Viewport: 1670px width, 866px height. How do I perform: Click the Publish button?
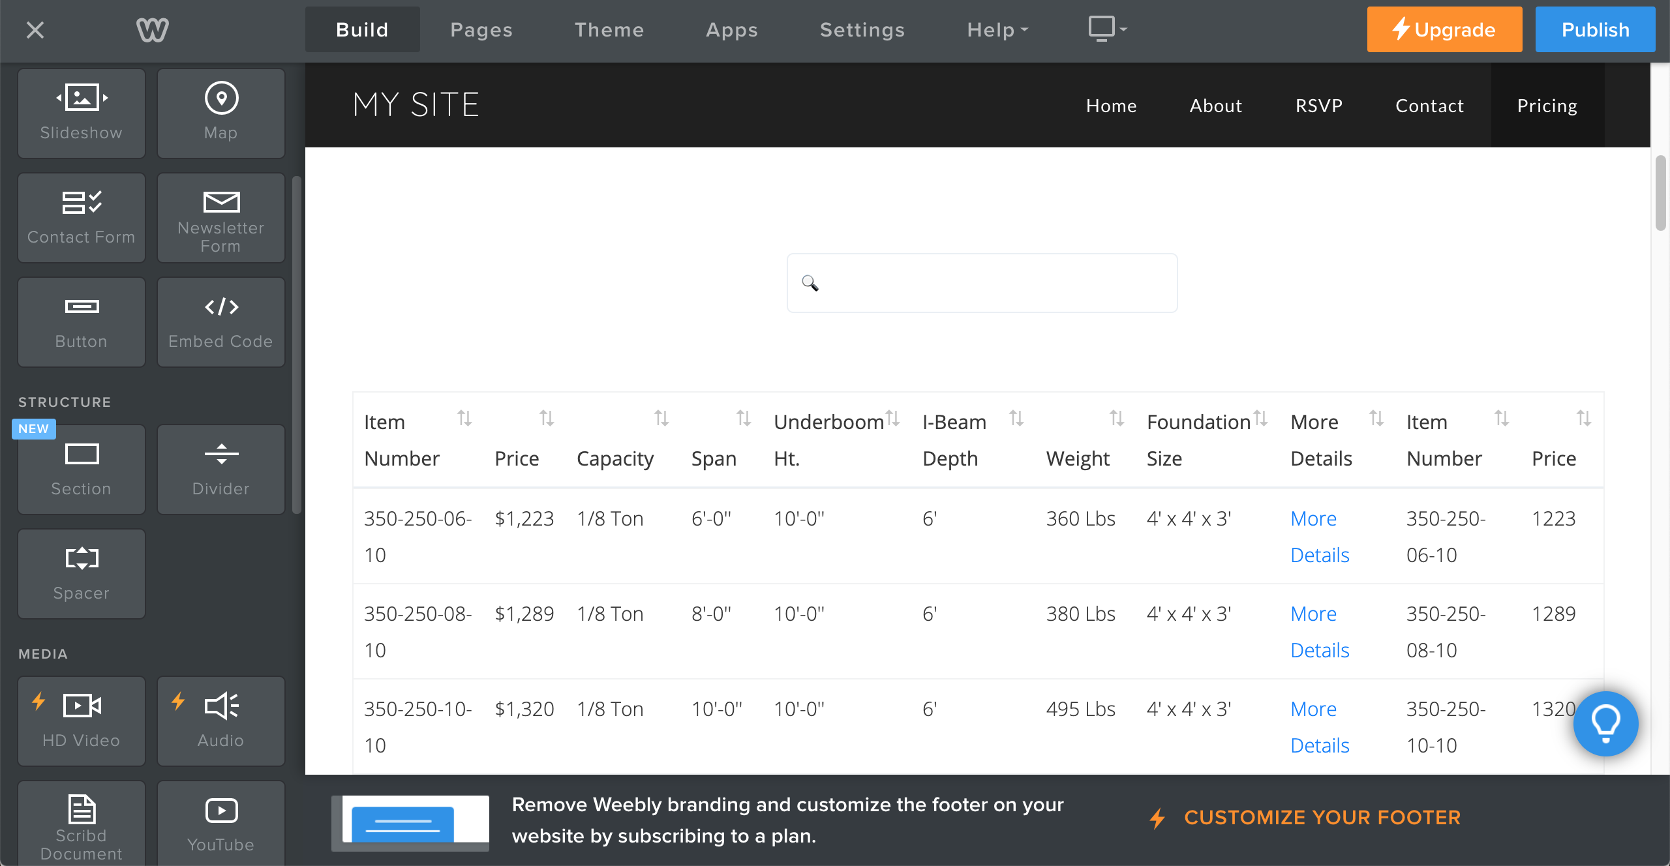pos(1595,30)
